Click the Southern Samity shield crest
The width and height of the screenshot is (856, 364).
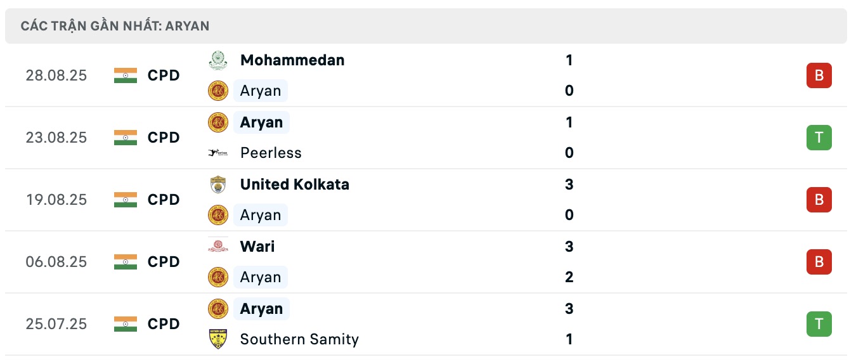tap(218, 339)
